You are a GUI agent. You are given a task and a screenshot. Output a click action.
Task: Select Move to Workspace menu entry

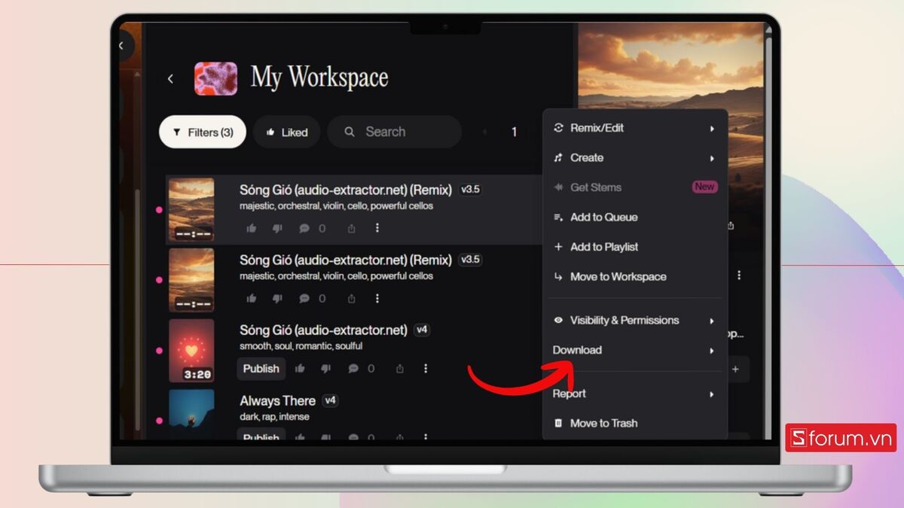pos(634,277)
